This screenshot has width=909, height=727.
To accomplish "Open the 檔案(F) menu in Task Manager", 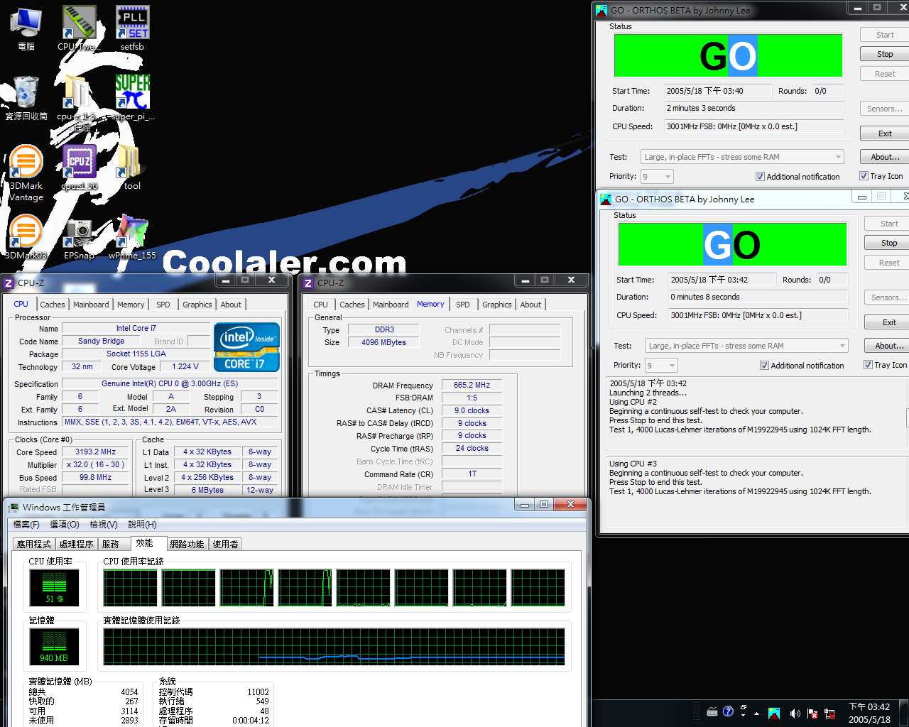I will pos(26,525).
